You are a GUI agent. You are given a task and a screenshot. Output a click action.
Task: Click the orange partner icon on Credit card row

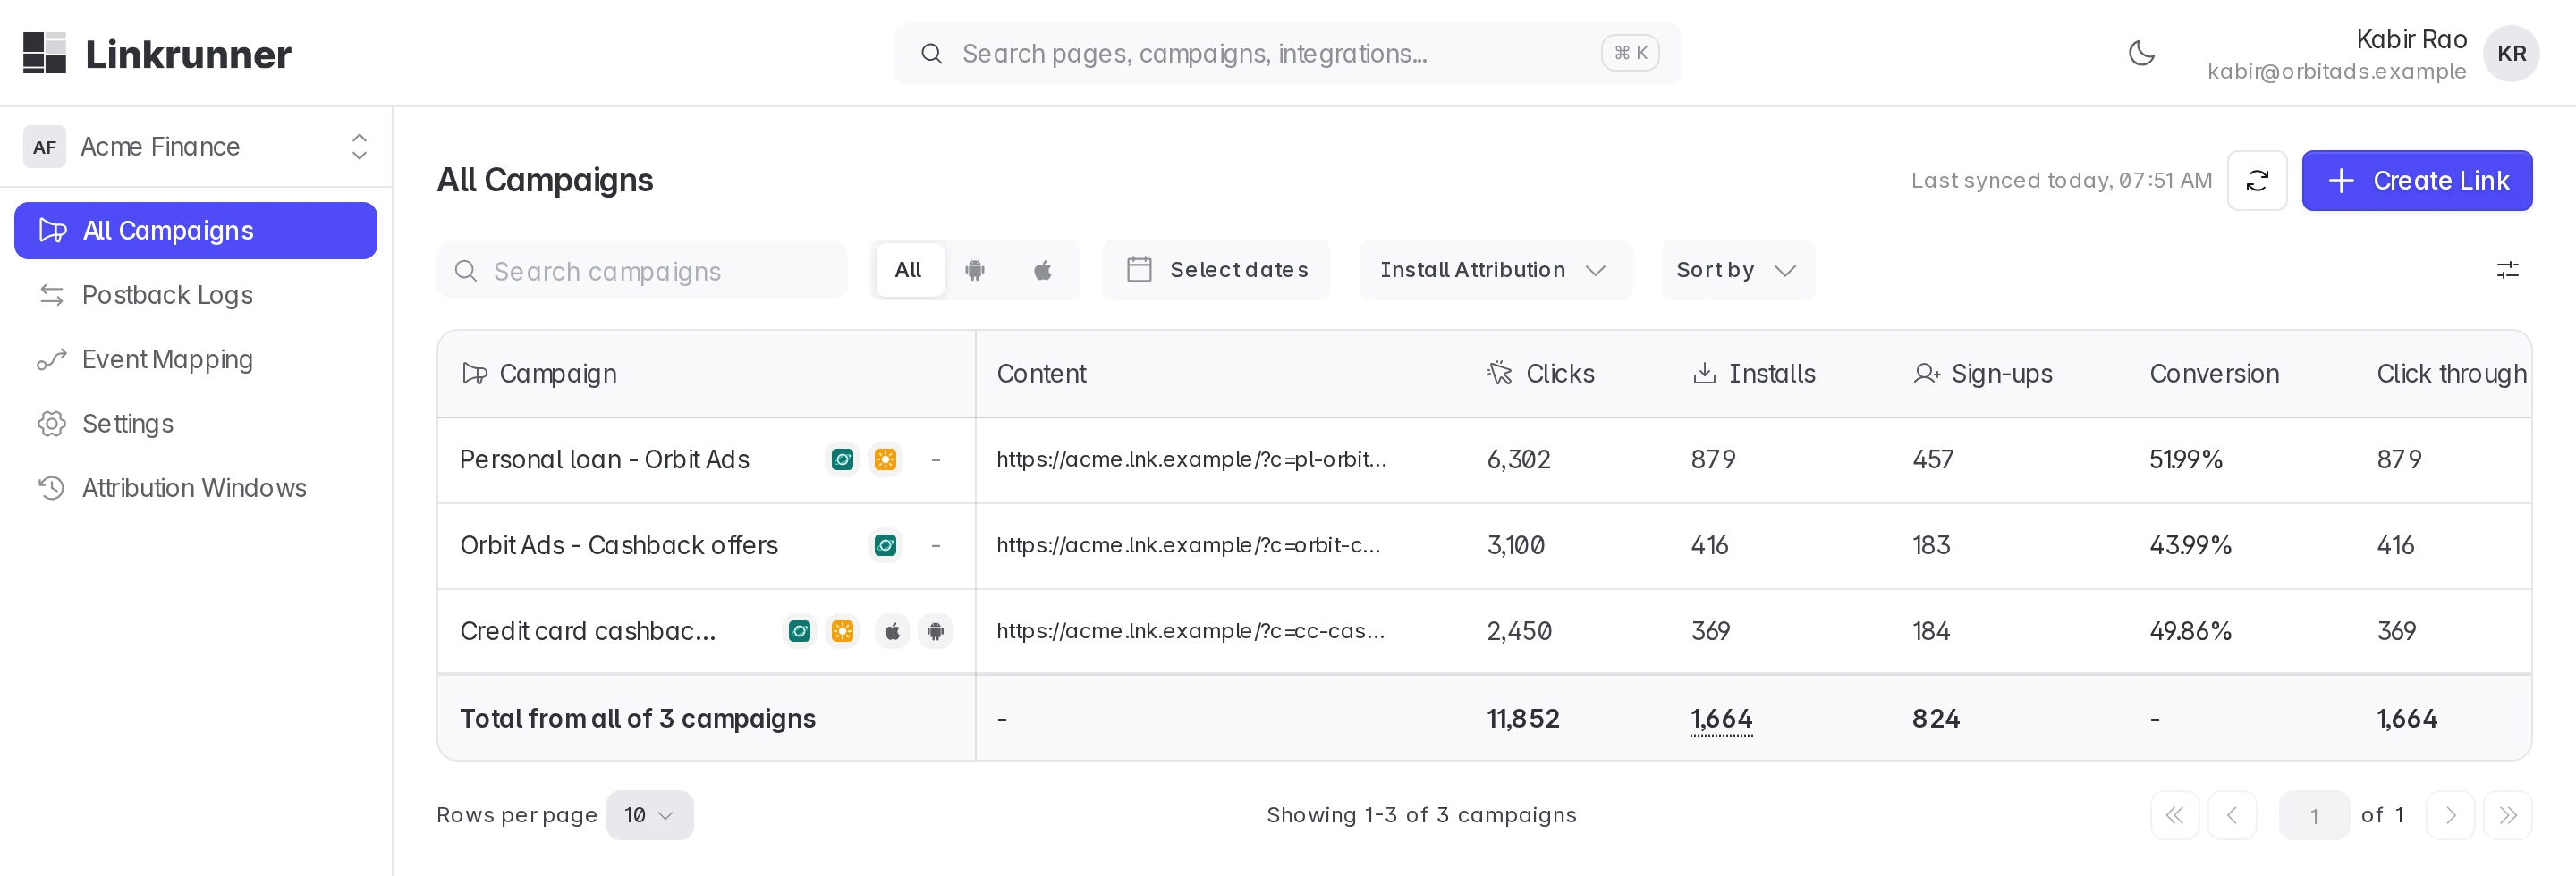tap(843, 631)
